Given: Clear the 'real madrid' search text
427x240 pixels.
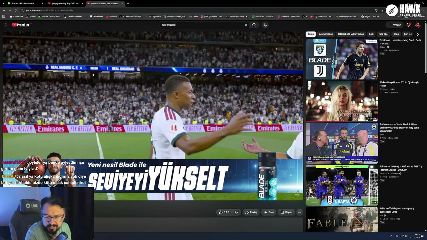Looking at the screenshot, I should click(x=246, y=25).
